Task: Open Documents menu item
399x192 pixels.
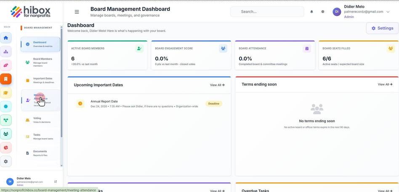Action: [40, 153]
